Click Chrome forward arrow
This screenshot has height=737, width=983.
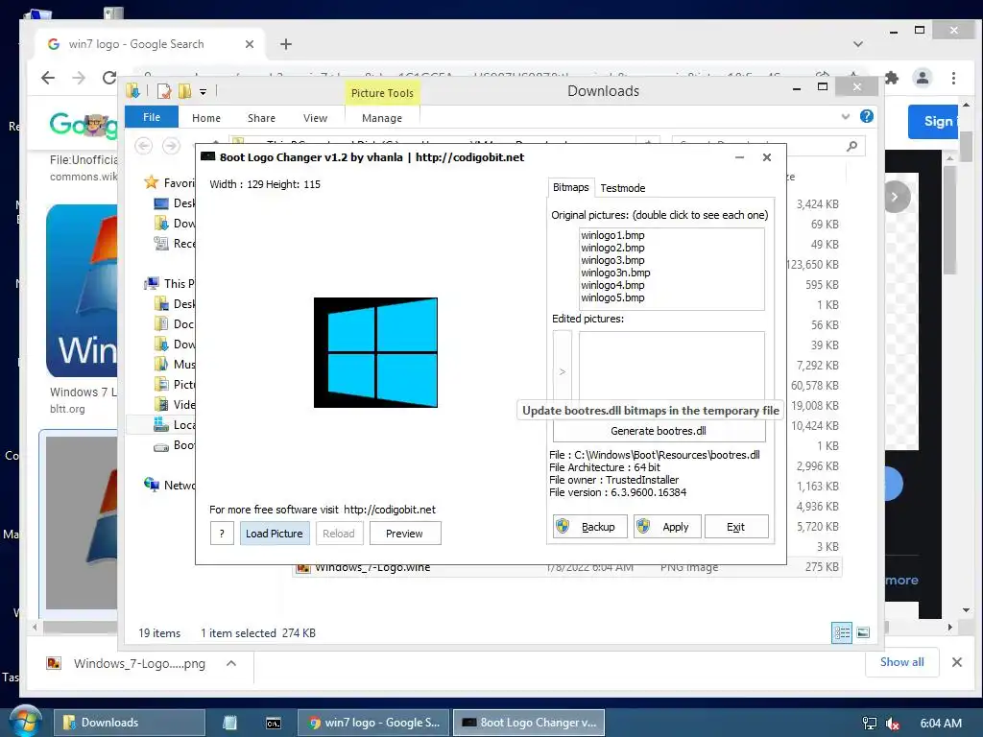[79, 78]
